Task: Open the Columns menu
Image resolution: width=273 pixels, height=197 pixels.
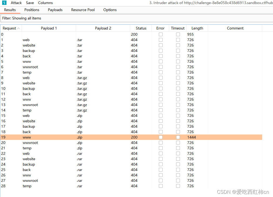Action: point(45,3)
